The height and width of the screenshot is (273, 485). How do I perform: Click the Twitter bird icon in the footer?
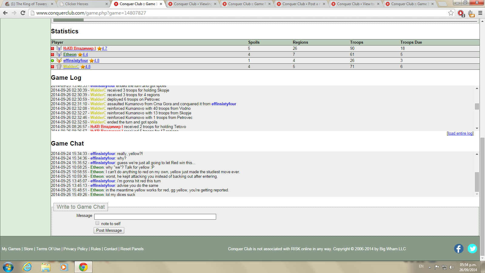(472, 249)
